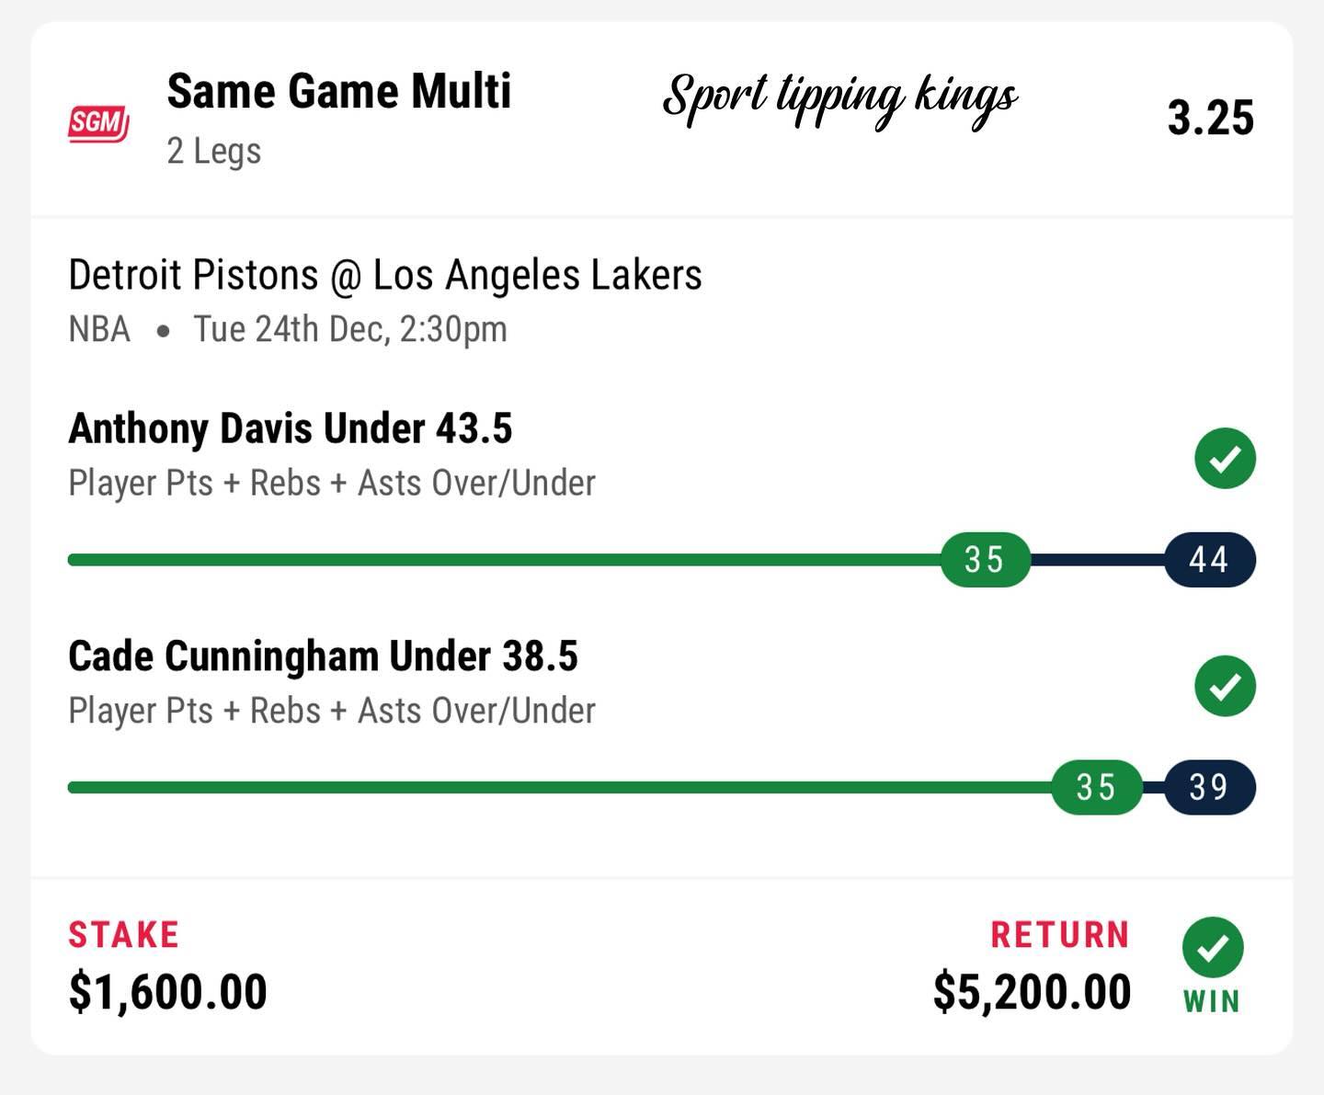Click the $5,200.00 return amount

click(1032, 992)
